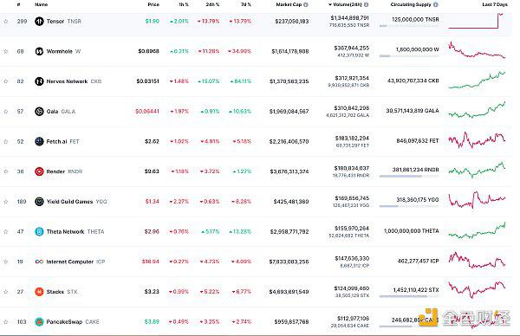This screenshot has width=520, height=336.
Task: Add Theta Network to watchlist star
Action: pyautogui.click(x=6, y=231)
